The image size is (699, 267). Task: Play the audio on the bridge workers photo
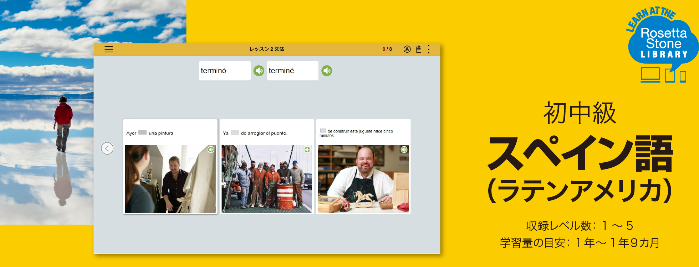pyautogui.click(x=307, y=150)
